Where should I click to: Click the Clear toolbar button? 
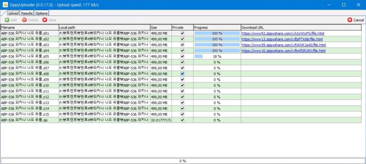pyautogui.click(x=49, y=20)
